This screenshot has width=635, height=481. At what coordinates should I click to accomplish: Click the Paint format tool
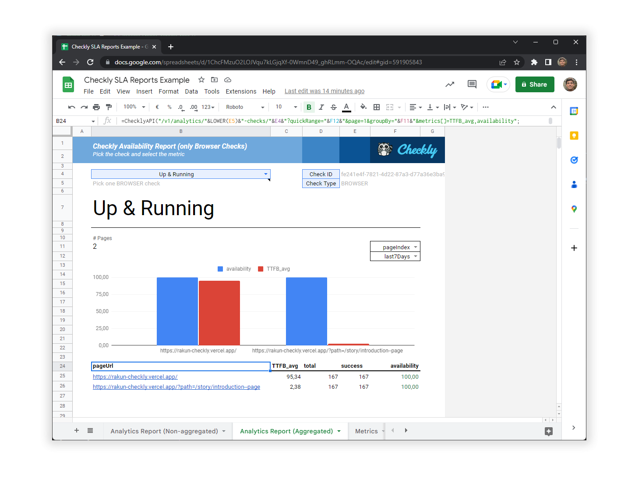pos(109,107)
